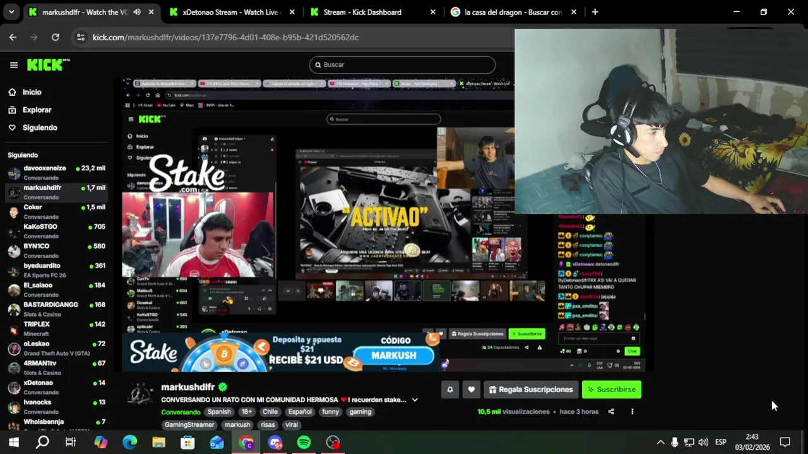Close the Kick Dashboard tab
Viewport: 808px width, 454px height.
[x=432, y=12]
